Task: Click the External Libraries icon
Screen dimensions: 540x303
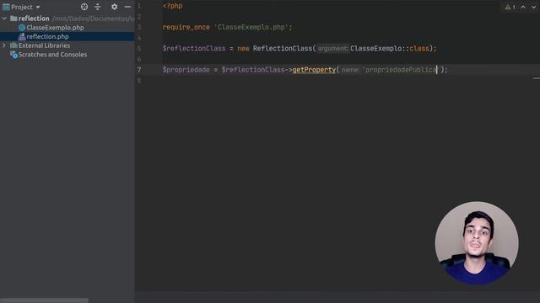Action: (13, 45)
